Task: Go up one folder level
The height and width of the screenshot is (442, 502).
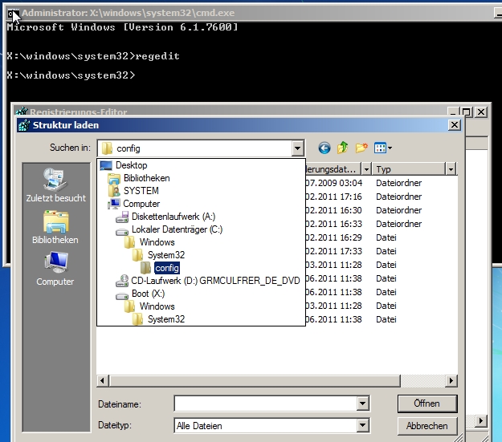Action: (x=342, y=148)
